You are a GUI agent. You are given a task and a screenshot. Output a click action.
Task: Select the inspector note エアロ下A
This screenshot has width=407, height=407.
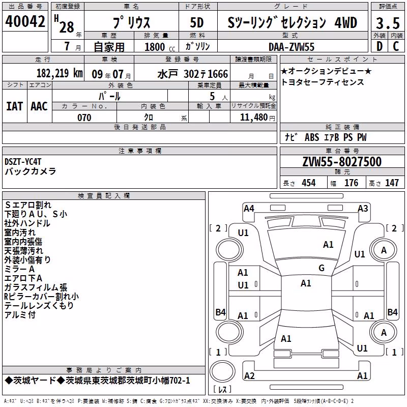23,278
